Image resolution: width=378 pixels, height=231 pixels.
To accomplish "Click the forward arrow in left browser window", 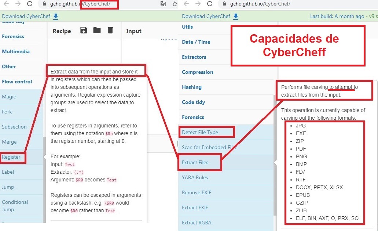I will pos(18,4).
